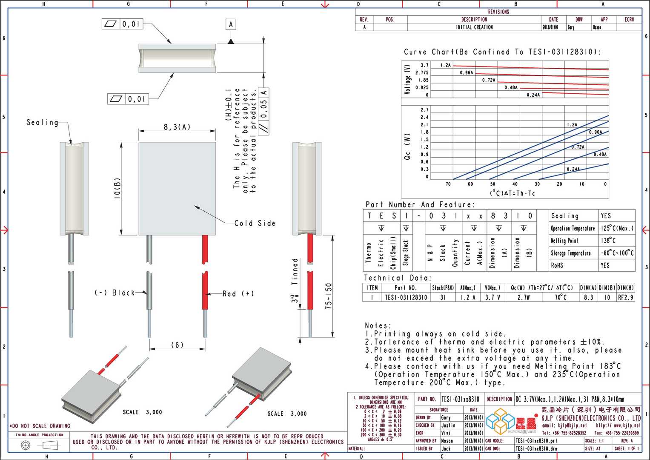This screenshot has width=650, height=460.
Task: Click the Curve Chart title text
Action: point(502,52)
